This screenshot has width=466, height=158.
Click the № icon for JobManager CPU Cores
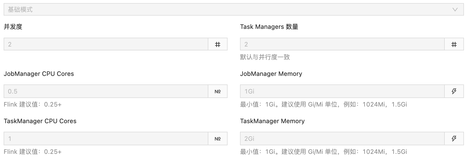[x=218, y=91]
